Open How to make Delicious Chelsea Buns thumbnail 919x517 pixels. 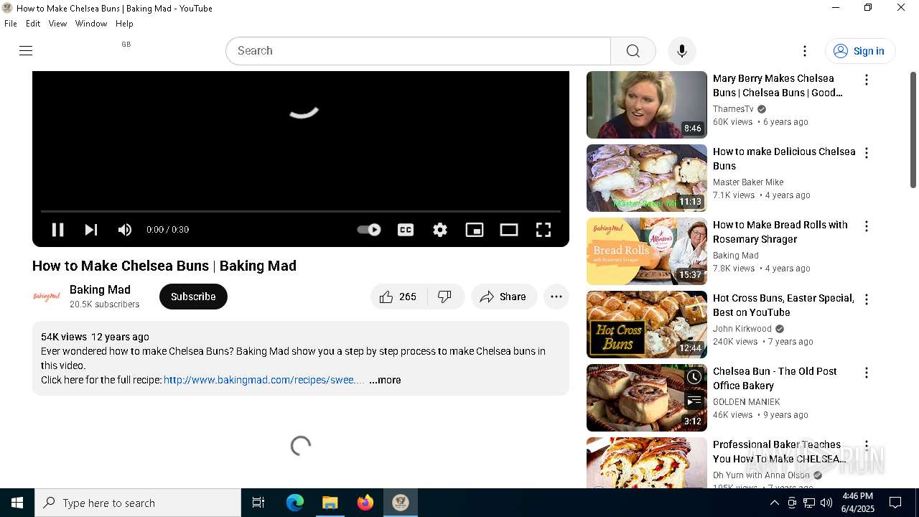pyautogui.click(x=647, y=178)
